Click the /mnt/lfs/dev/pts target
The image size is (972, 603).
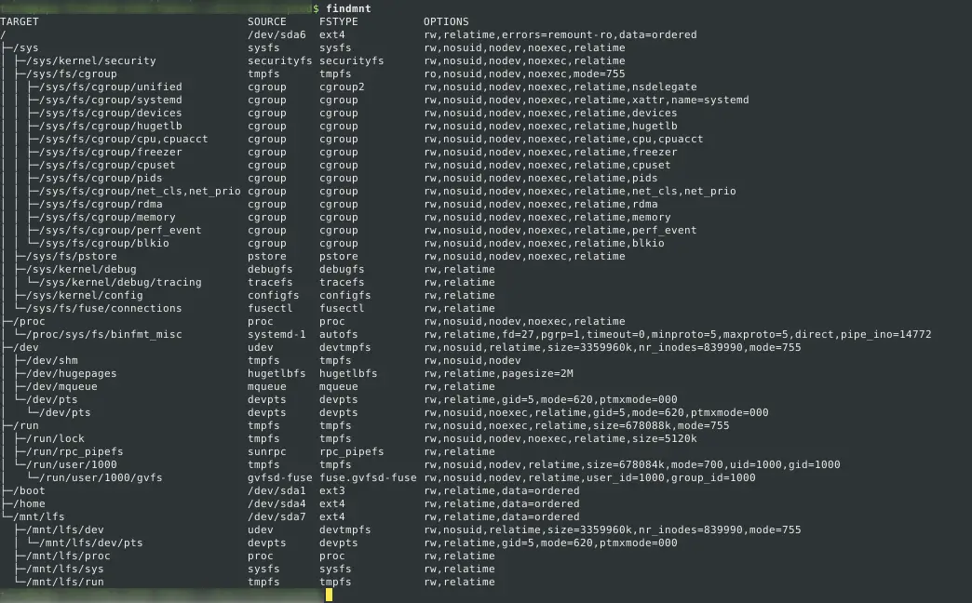tap(91, 543)
